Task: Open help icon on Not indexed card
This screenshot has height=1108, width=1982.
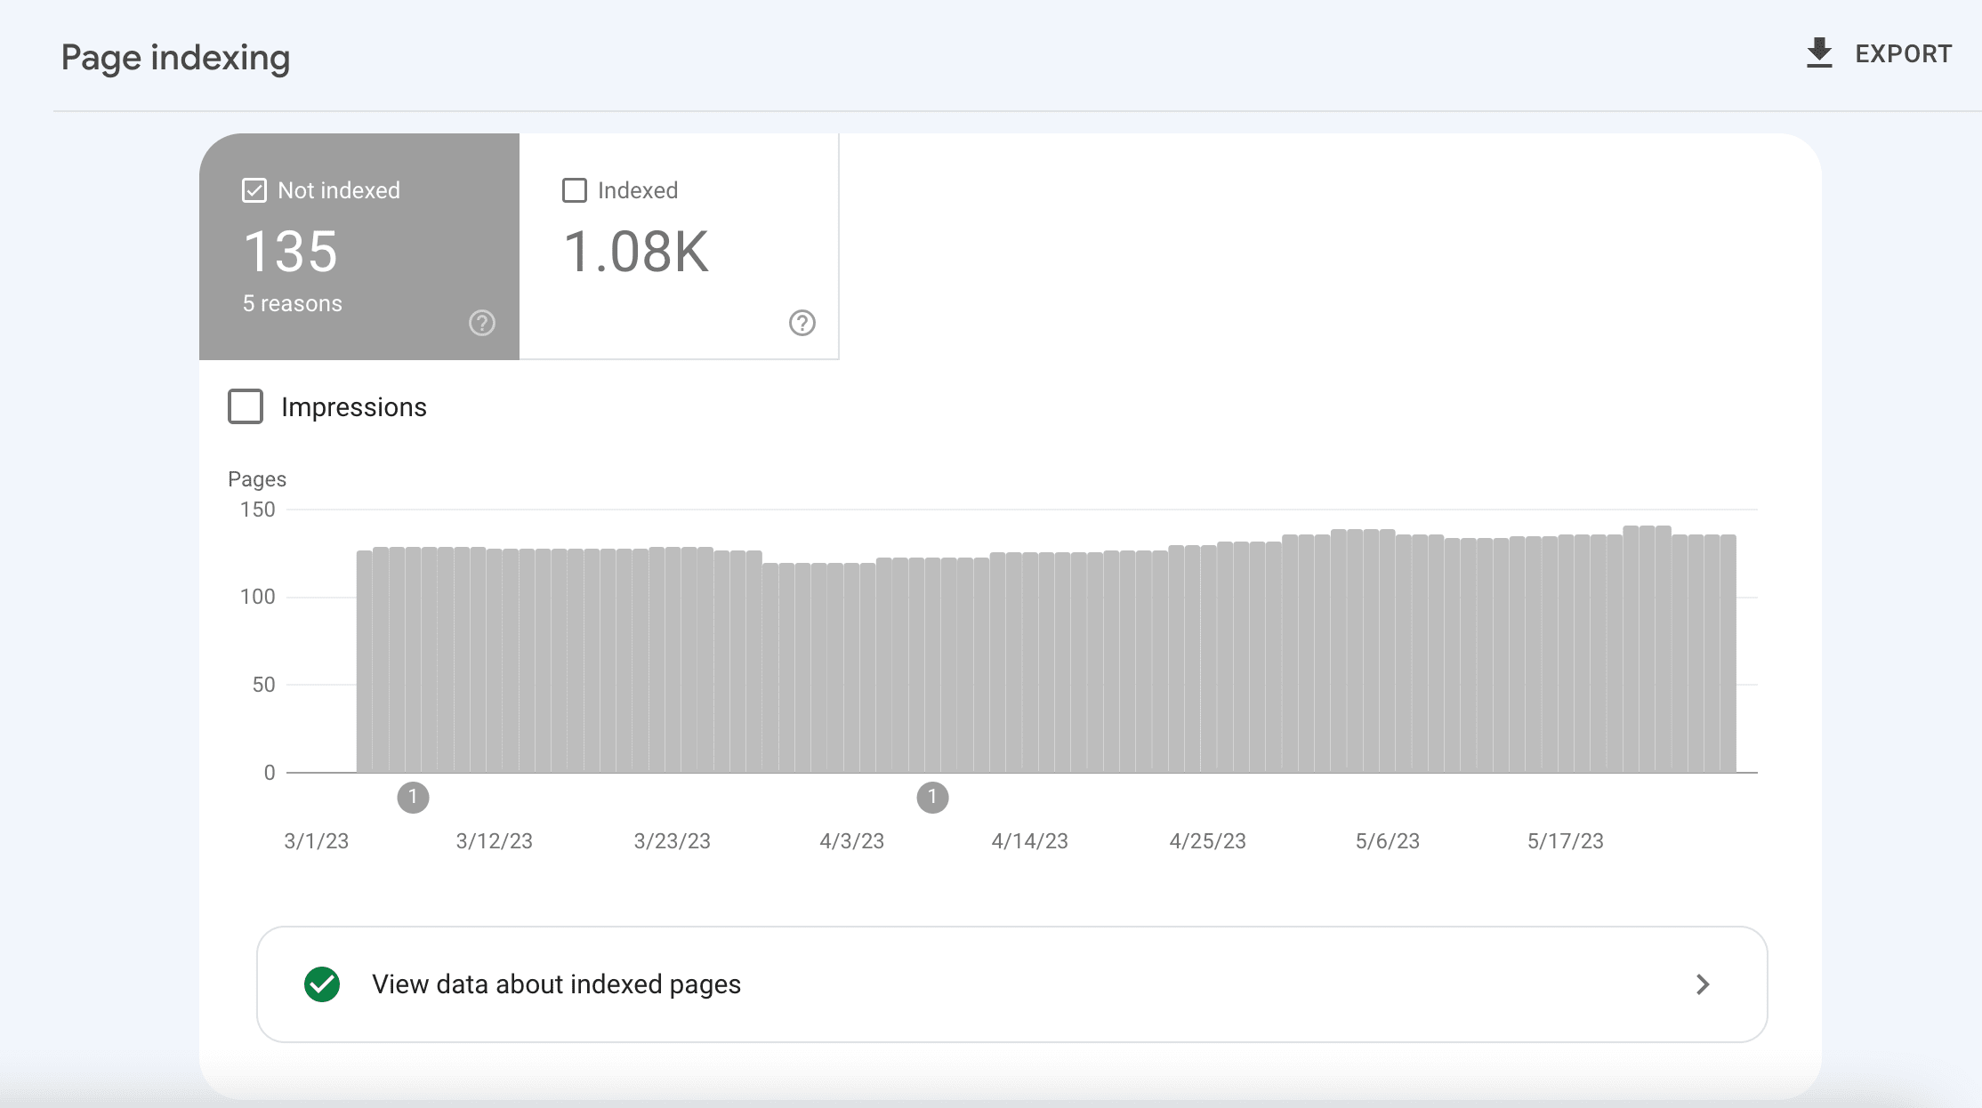Action: pos(482,323)
